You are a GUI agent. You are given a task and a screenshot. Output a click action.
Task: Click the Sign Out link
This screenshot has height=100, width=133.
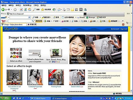tap(124, 29)
